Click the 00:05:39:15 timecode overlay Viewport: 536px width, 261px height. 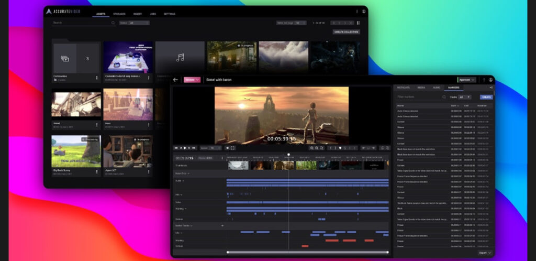point(281,139)
